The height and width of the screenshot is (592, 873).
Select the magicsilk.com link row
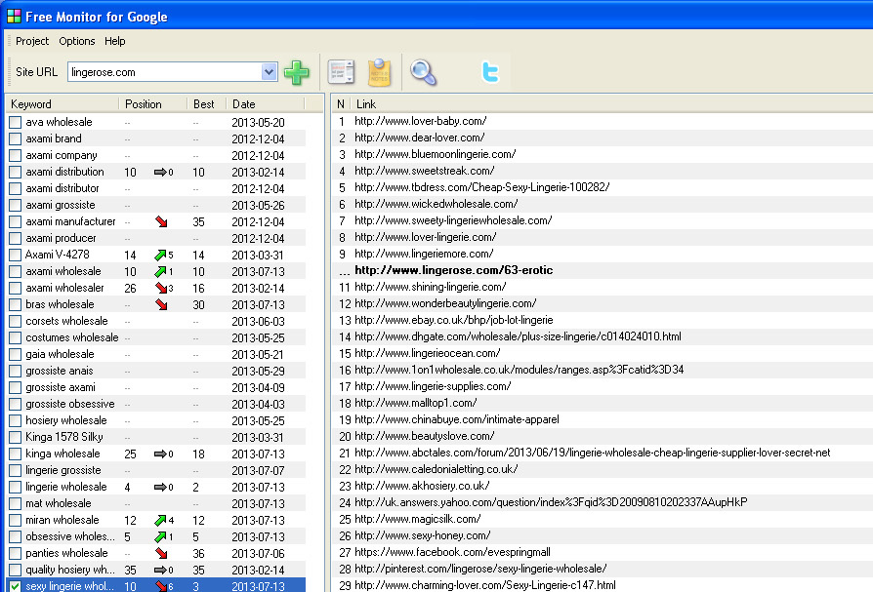click(x=603, y=519)
